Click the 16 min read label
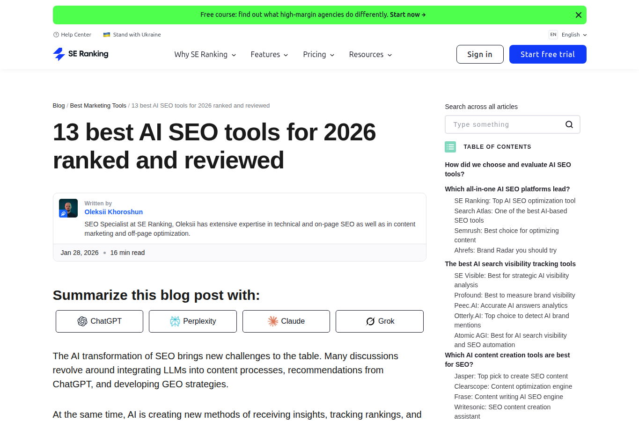The image size is (639, 421). click(x=127, y=253)
